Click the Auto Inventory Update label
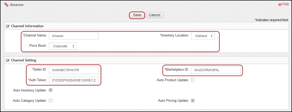 click(x=30, y=90)
